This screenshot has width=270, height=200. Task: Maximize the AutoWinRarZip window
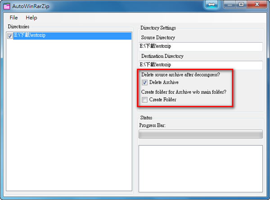(241, 4)
